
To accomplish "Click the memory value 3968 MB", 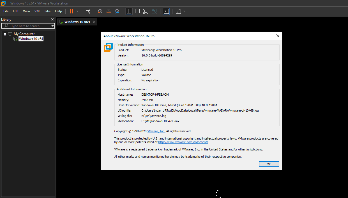I will [147, 100].
